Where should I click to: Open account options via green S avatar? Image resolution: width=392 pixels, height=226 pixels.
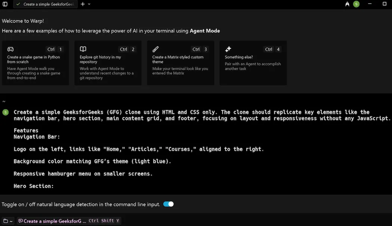356,4
